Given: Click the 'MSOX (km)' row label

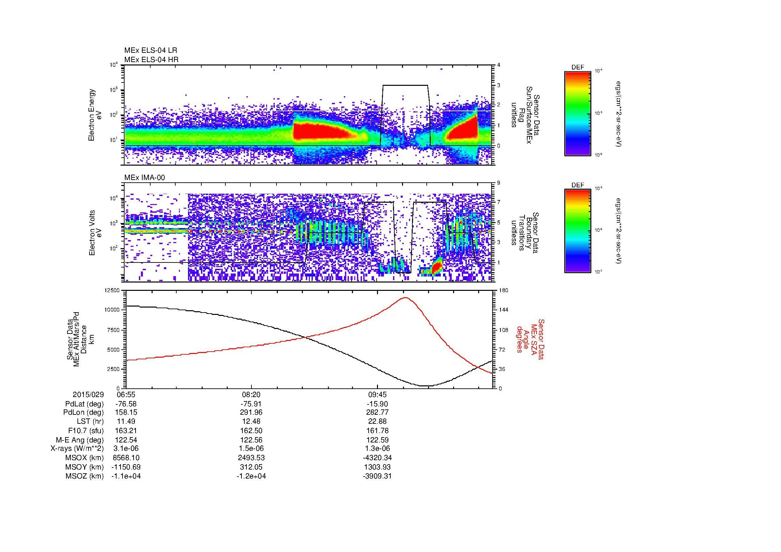Looking at the screenshot, I should click(x=84, y=458).
